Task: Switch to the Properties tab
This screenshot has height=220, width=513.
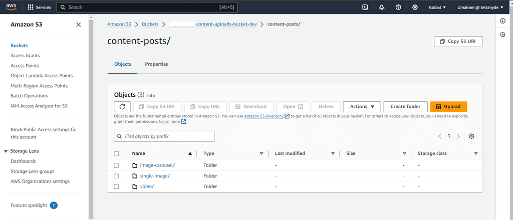Action: 156,64
